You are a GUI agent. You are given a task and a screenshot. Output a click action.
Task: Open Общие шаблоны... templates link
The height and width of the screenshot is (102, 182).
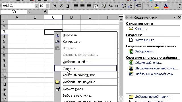148,63
